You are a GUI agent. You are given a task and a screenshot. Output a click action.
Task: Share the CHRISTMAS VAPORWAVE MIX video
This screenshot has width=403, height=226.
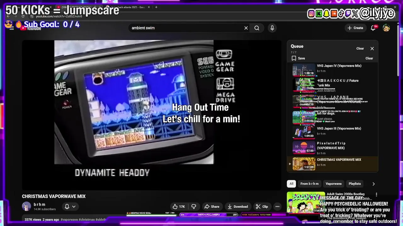pos(212,207)
